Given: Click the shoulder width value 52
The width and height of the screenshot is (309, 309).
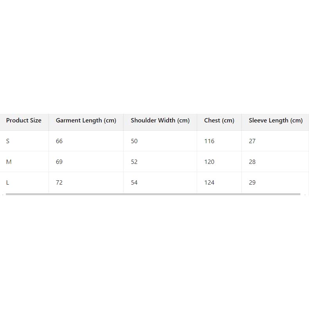Looking at the screenshot, I should click(134, 162).
